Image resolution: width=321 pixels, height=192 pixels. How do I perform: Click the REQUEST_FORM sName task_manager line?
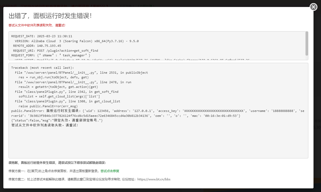(51, 55)
